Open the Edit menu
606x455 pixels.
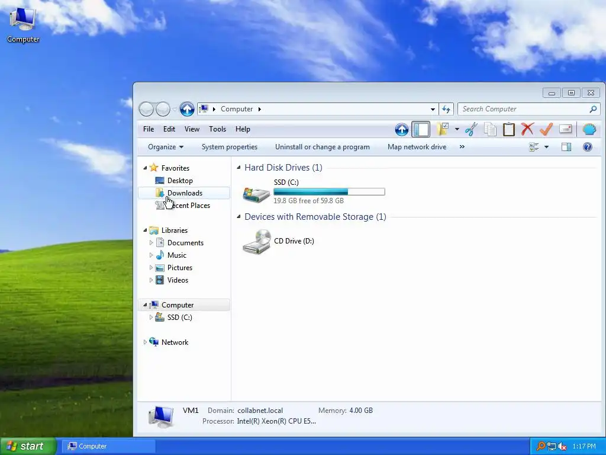click(x=169, y=129)
